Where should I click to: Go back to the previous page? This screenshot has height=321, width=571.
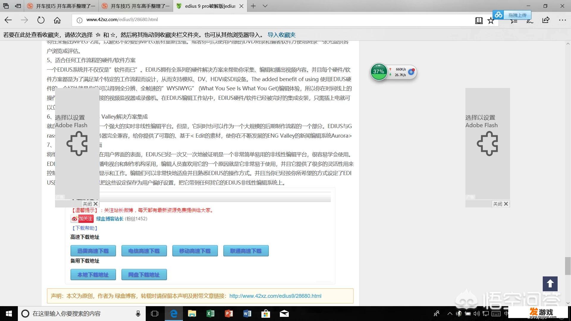click(8, 20)
